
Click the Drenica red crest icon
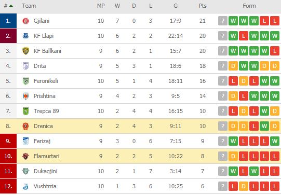pyautogui.click(x=25, y=126)
